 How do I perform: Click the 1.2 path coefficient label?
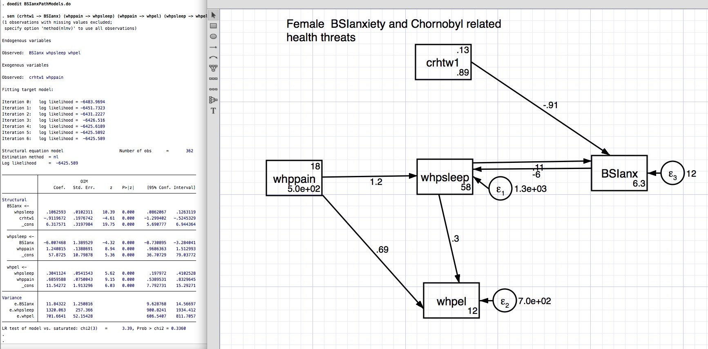pos(376,182)
